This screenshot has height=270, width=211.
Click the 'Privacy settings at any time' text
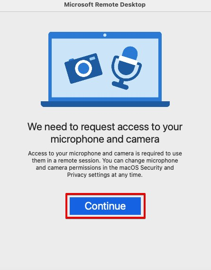click(105, 175)
